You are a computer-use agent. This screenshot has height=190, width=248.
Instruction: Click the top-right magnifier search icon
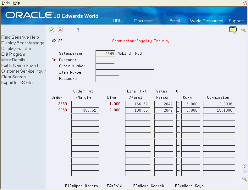244,30
